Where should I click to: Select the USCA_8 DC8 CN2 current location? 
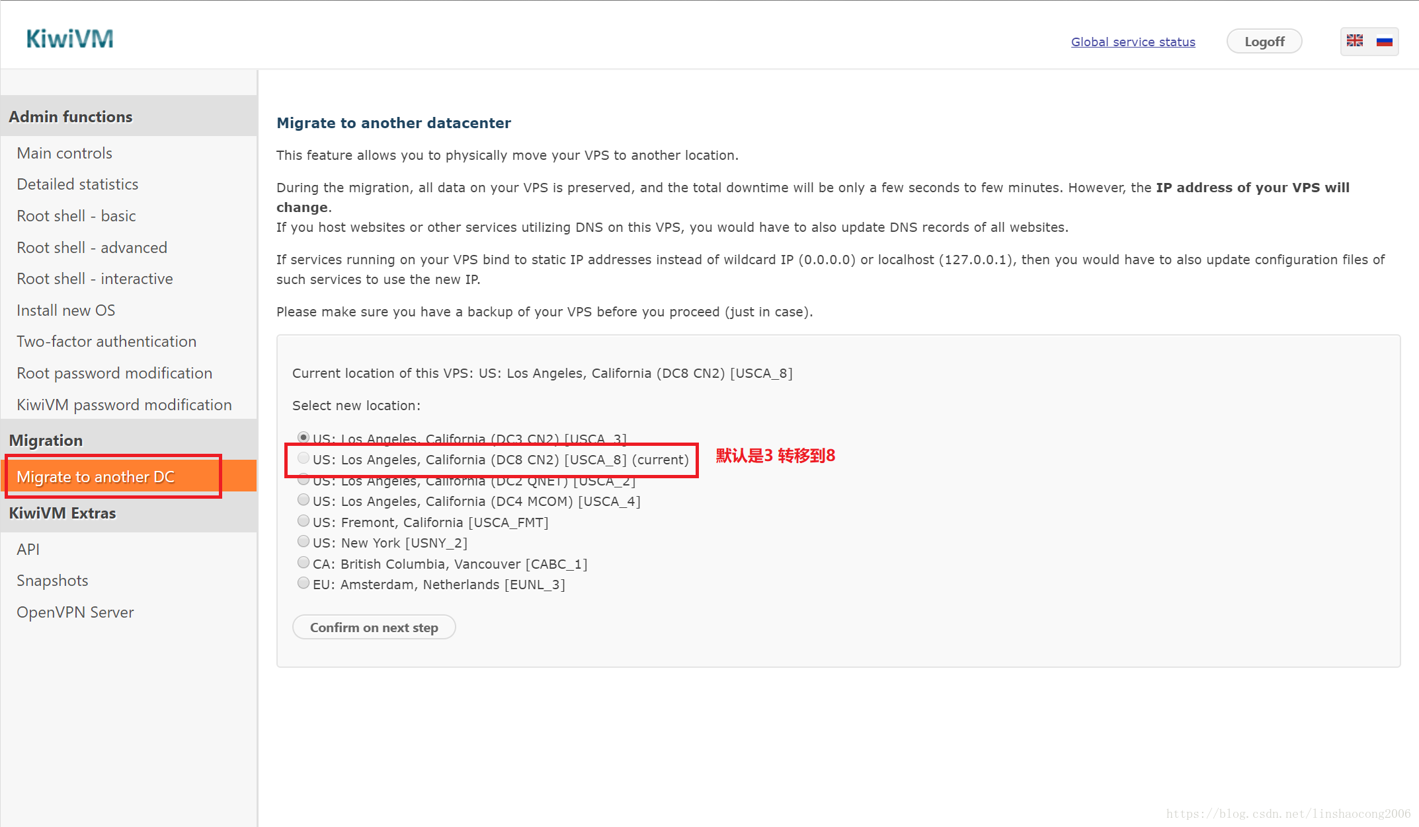point(304,458)
